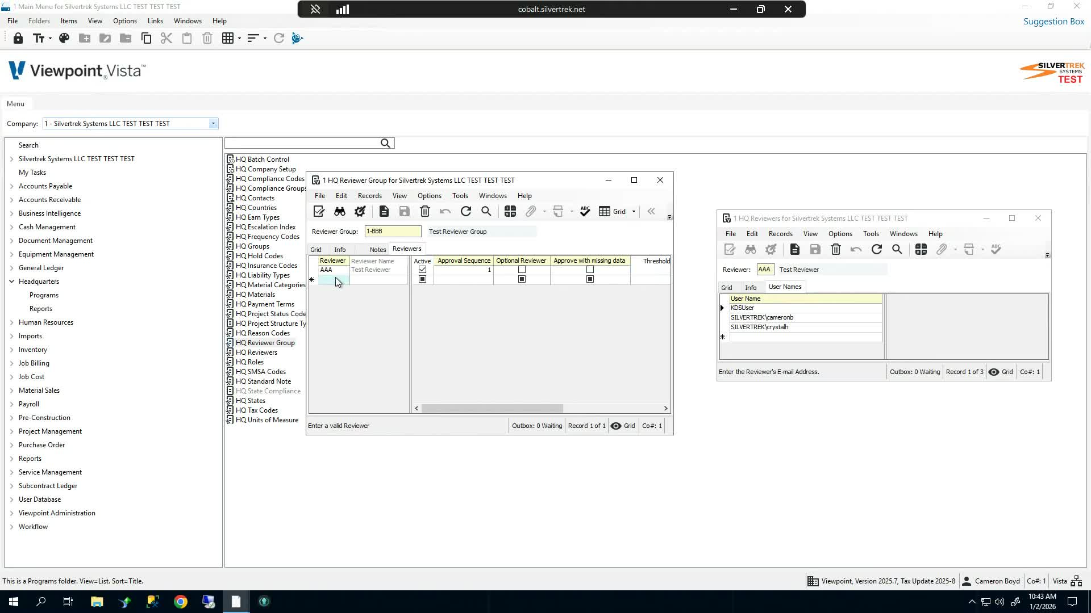Run spell check in Reviewer Group toolbar

585,212
